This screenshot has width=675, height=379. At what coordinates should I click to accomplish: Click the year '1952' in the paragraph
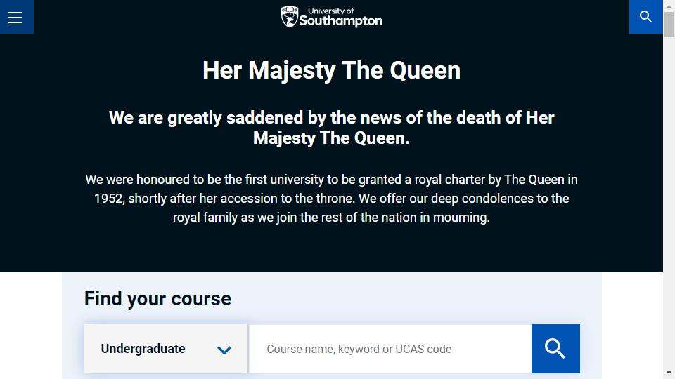(x=108, y=199)
